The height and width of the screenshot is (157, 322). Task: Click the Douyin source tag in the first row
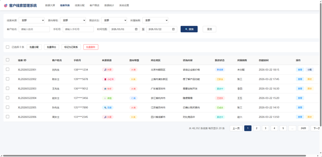107,70
